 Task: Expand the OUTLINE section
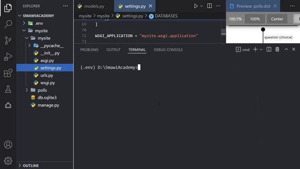tap(20, 165)
